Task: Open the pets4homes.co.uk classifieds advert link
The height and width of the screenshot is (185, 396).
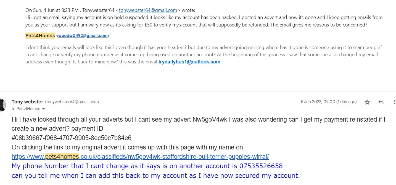Action: (x=140, y=157)
